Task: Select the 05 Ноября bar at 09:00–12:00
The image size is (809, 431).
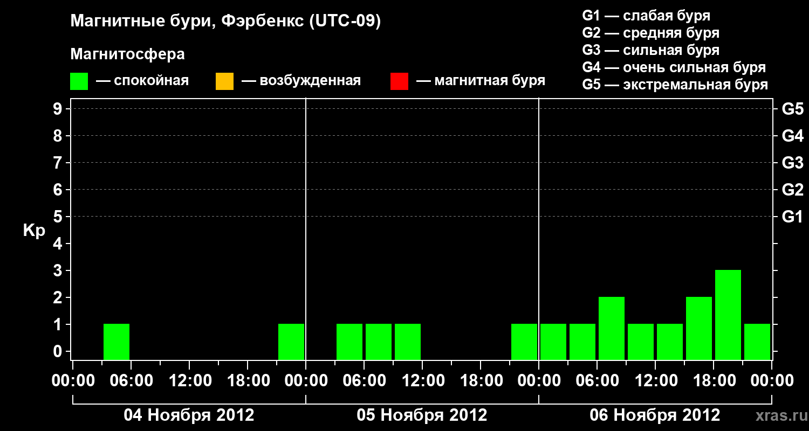Action: click(408, 342)
